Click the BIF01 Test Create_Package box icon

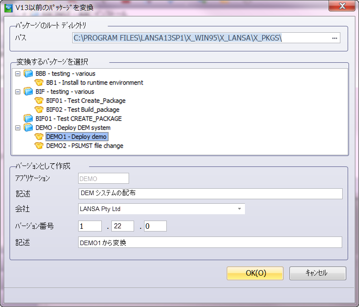[x=39, y=101]
